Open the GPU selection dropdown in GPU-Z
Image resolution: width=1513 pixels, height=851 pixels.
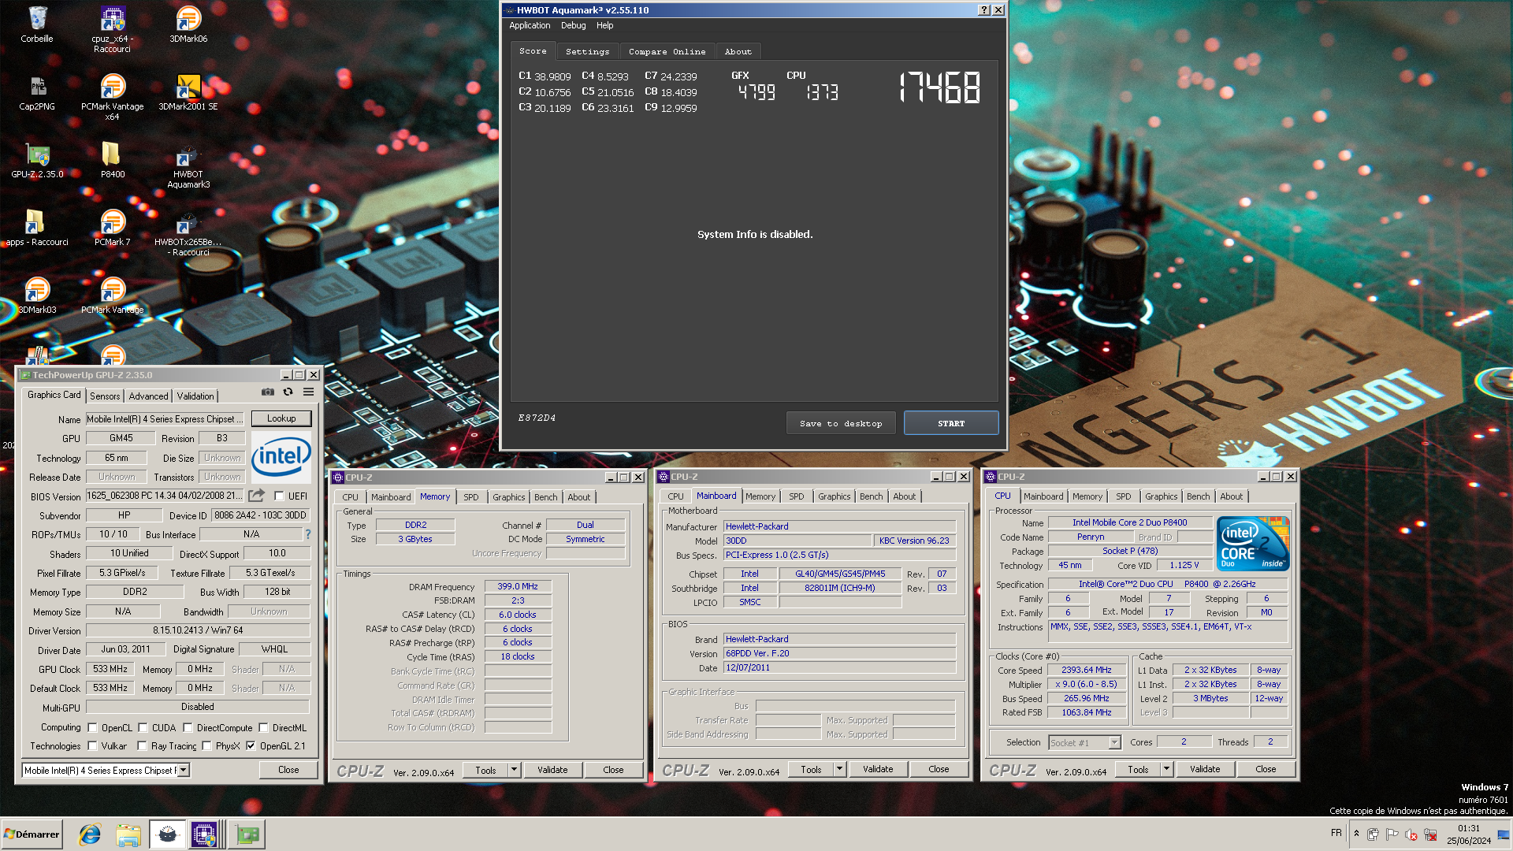pyautogui.click(x=184, y=770)
